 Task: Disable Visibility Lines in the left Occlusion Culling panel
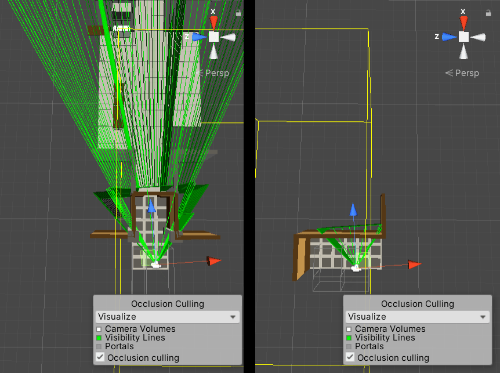point(99,338)
